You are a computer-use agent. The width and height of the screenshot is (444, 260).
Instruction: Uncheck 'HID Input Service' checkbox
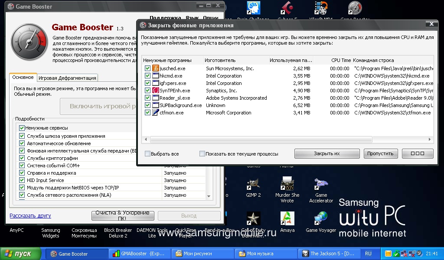[x=22, y=180]
